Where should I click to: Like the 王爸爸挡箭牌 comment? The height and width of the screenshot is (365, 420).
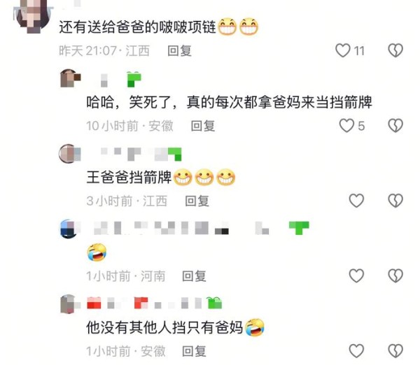356,201
